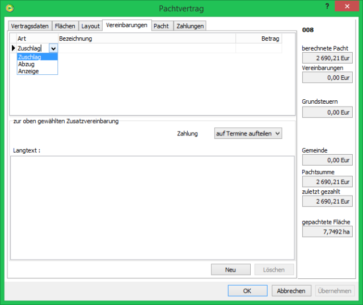Select the Pacht tab
The width and height of the screenshot is (363, 305).
tap(161, 26)
